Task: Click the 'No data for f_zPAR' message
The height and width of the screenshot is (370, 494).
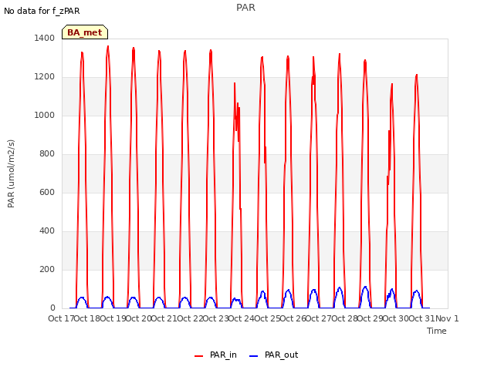Action: click(x=42, y=11)
